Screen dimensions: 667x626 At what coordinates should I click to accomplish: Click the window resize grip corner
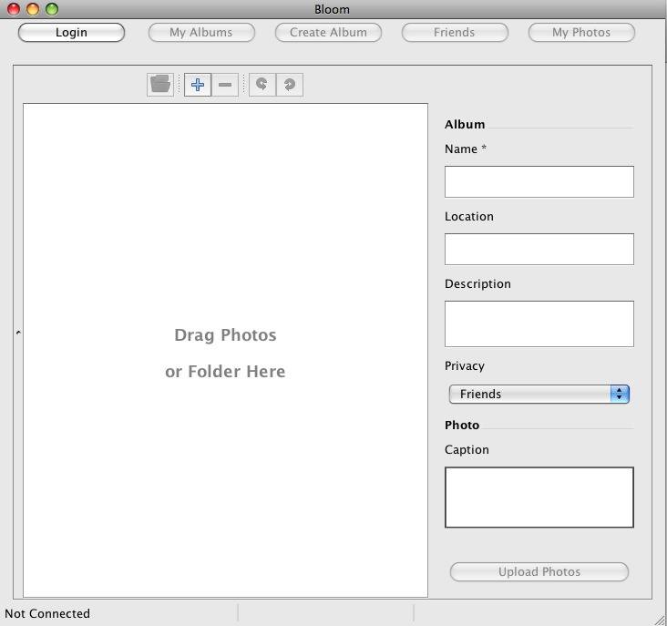[661, 620]
